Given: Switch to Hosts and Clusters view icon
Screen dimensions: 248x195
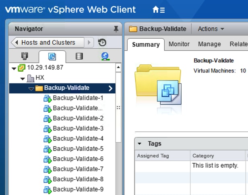Looking at the screenshot, I should (25, 56).
